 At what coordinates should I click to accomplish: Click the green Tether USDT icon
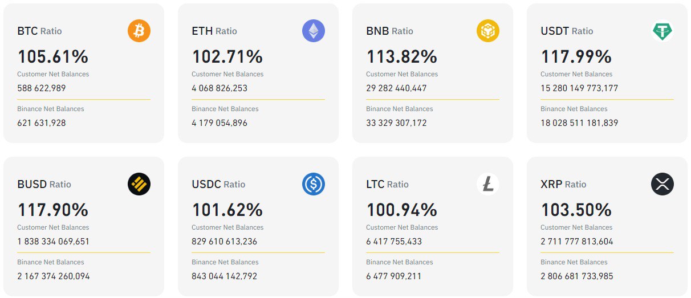coord(662,31)
